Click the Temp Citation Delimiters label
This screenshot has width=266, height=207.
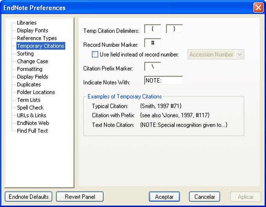[x=111, y=31]
